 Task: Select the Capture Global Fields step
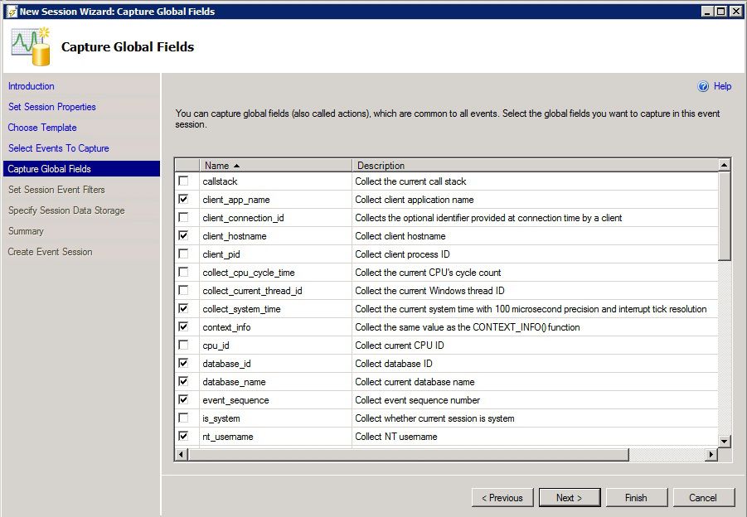click(x=81, y=169)
